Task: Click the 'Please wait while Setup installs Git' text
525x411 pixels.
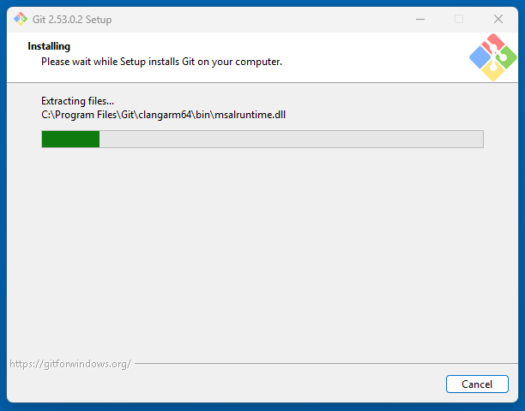Action: [x=161, y=62]
